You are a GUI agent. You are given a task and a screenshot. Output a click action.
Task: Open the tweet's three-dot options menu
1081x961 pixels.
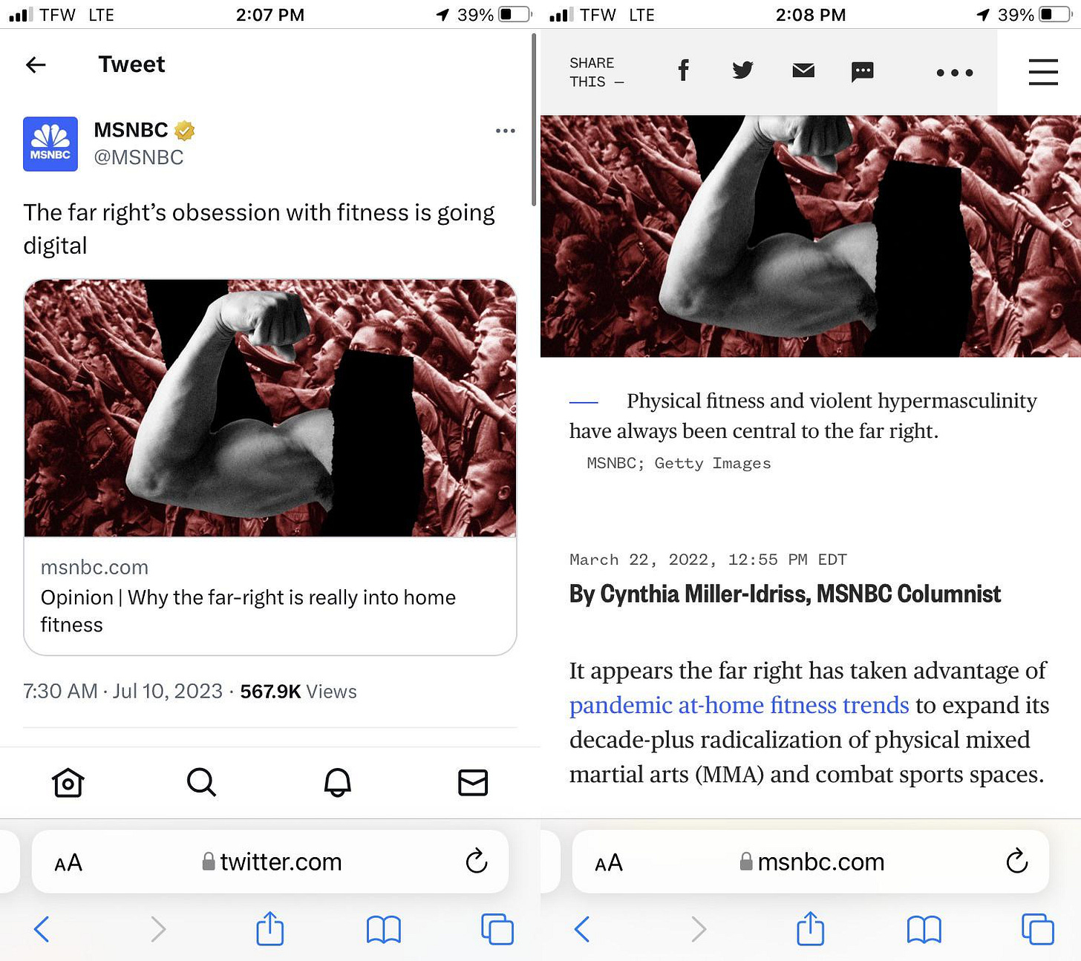[x=506, y=131]
